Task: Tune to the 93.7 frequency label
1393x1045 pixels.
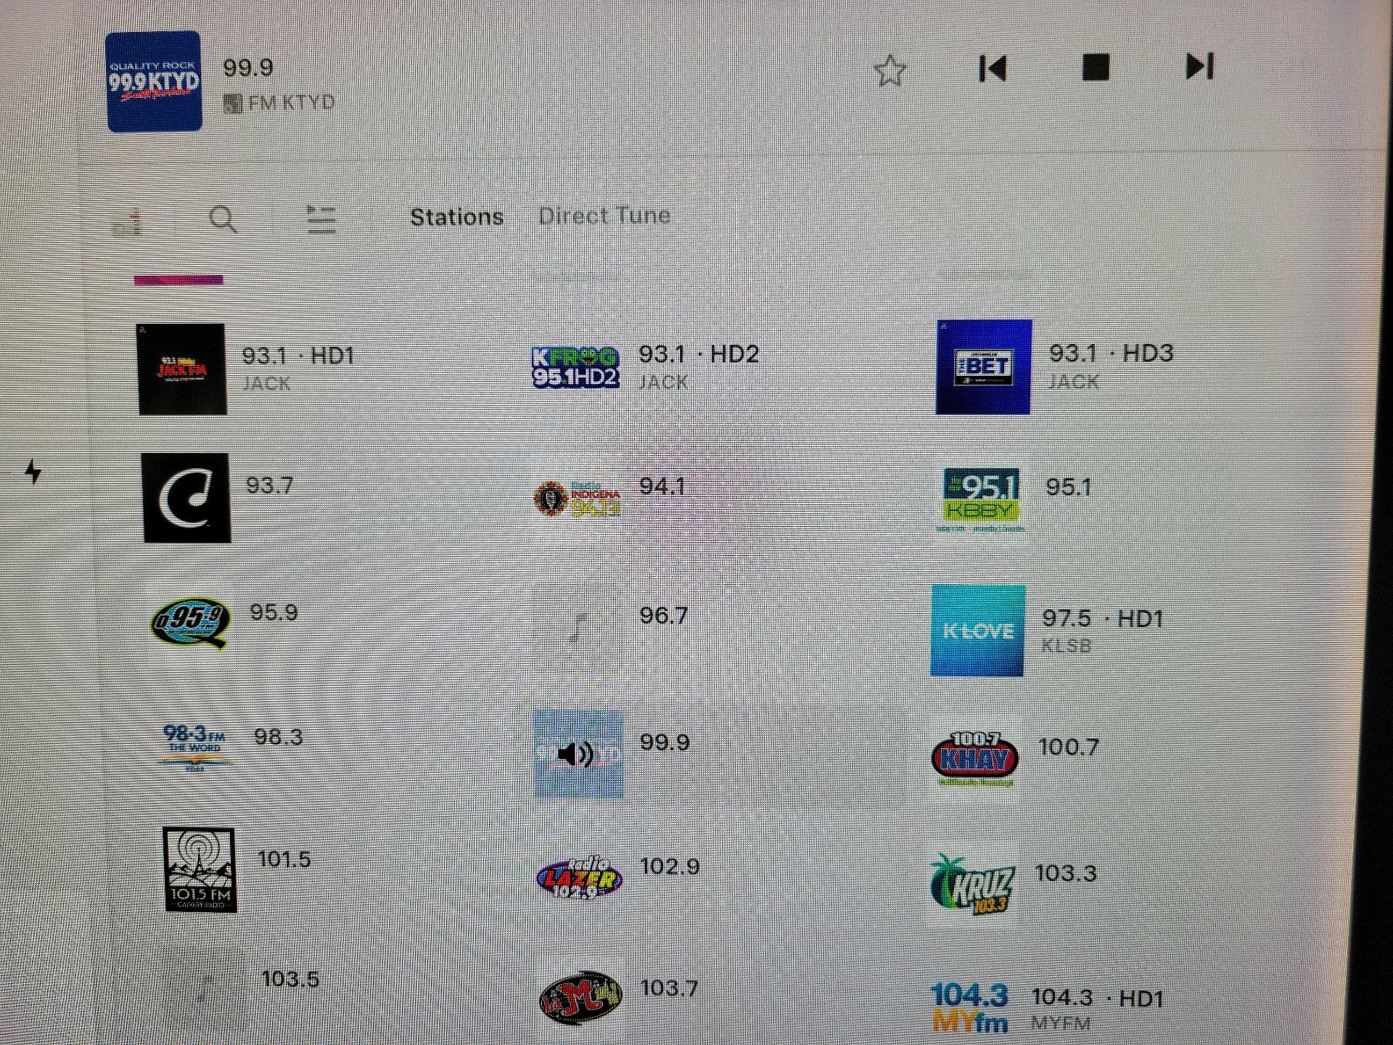Action: click(269, 485)
